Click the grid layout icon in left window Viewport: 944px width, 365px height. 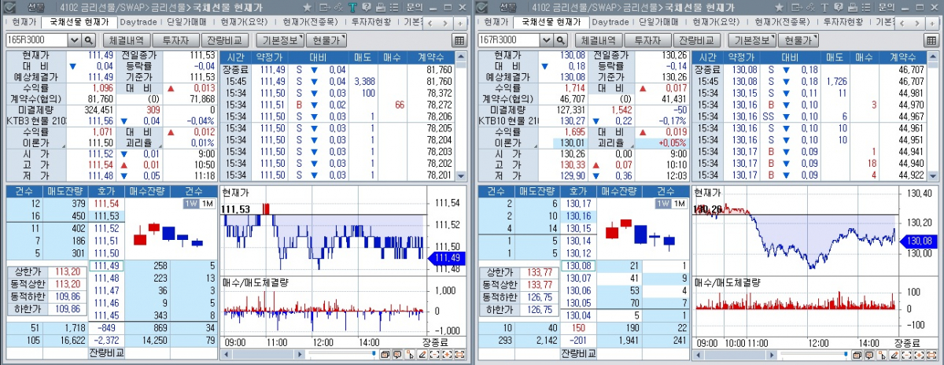point(459,40)
